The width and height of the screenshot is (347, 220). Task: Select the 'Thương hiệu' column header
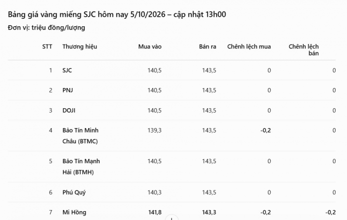click(x=80, y=46)
